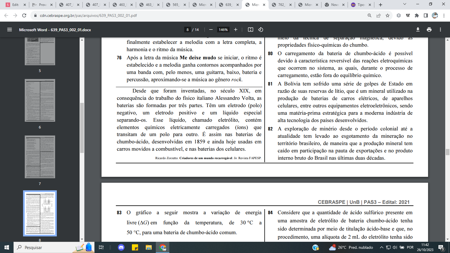Toggle the PDF sidebar menu icon
450x253 pixels.
click(10, 30)
